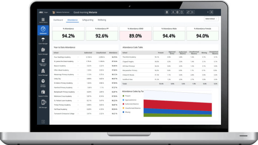This screenshot has width=258, height=145.
Task: Click the green band in attendance chart
Action: 178,115
